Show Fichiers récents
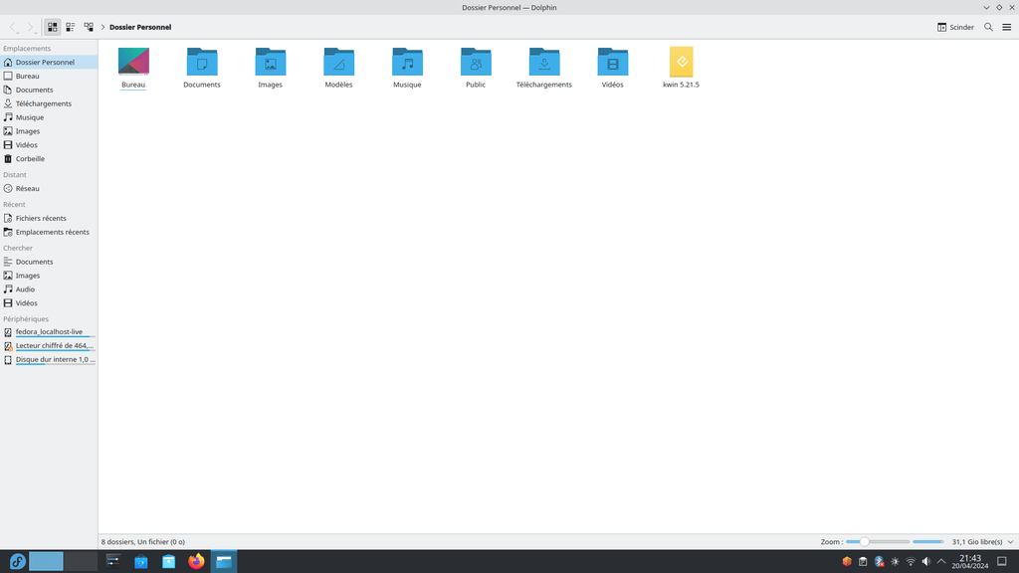This screenshot has height=573, width=1019. coord(49,218)
